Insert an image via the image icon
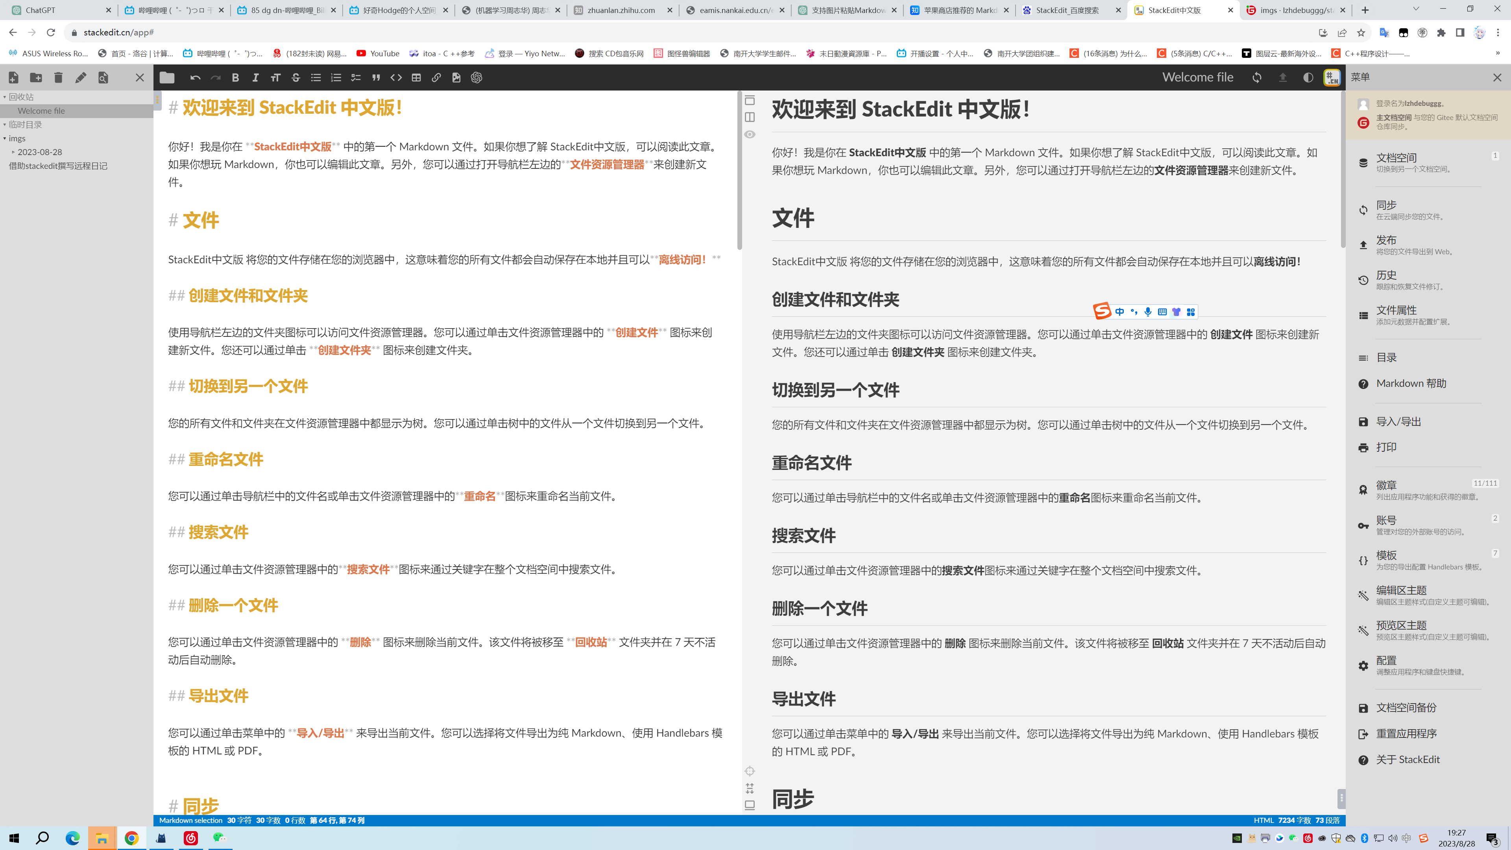This screenshot has width=1511, height=850. click(456, 78)
